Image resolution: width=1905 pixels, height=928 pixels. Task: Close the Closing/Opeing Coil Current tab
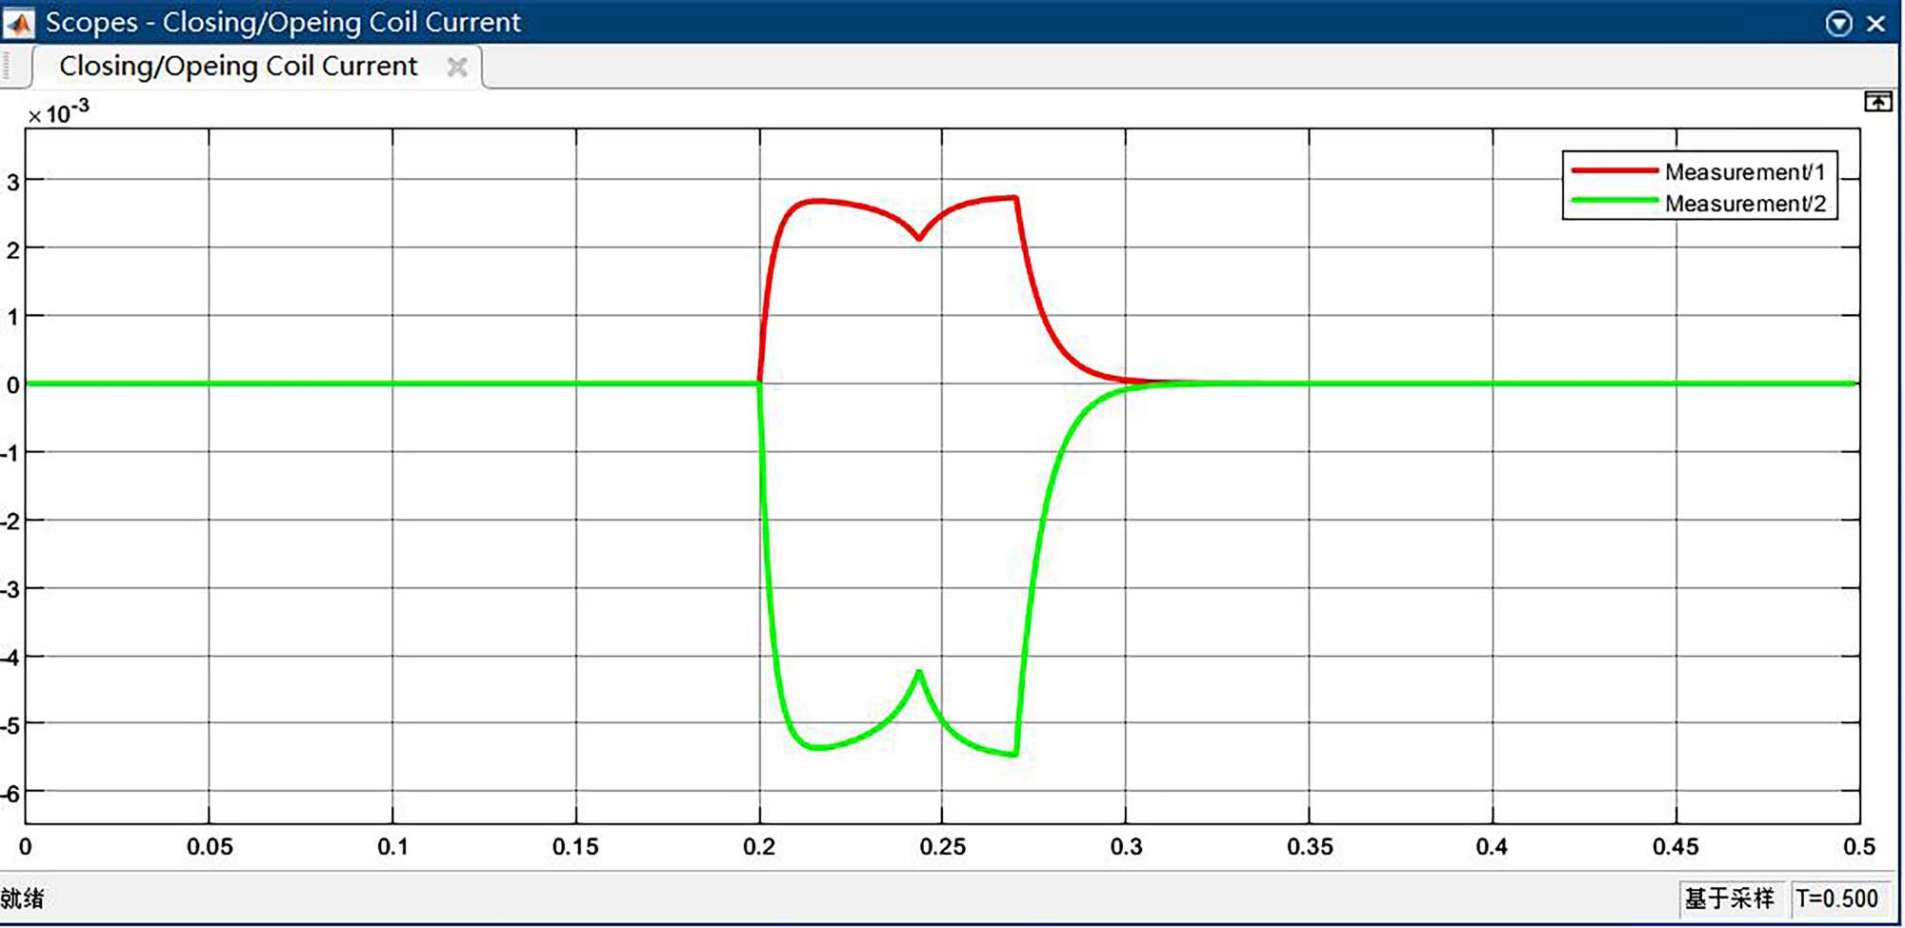coord(457,67)
